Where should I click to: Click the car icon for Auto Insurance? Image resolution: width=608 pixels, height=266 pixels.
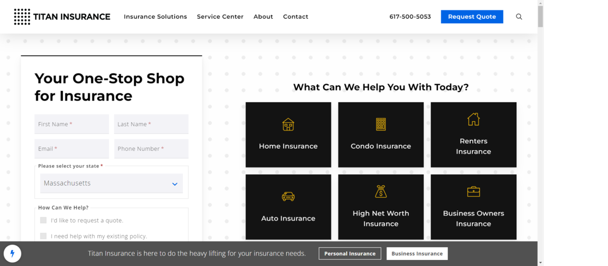click(288, 196)
